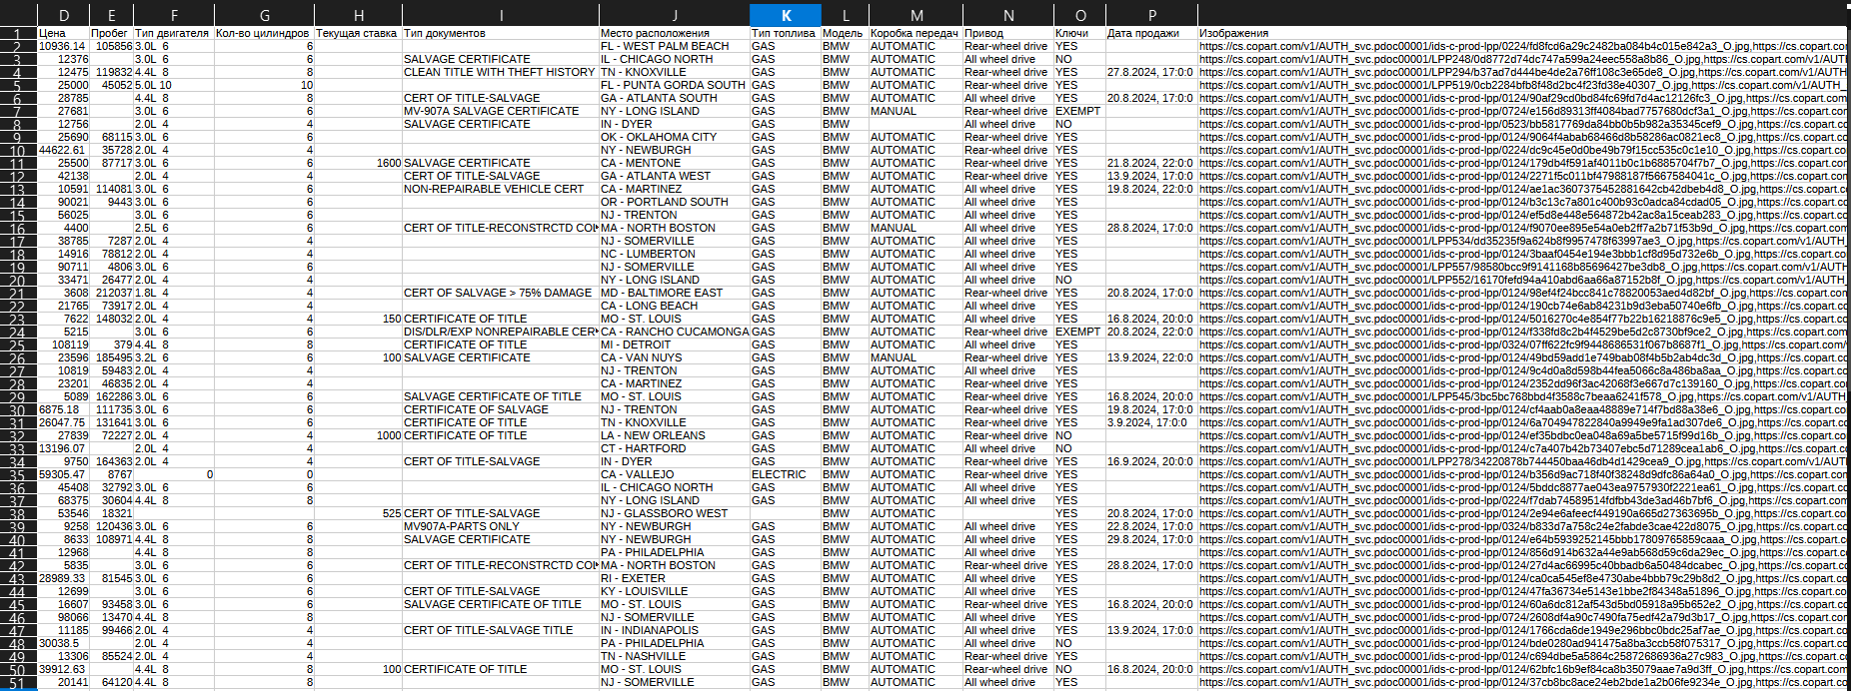Click the 'Кол-во цилиндров' header cell
This screenshot has height=691, width=1851.
pyautogui.click(x=264, y=33)
